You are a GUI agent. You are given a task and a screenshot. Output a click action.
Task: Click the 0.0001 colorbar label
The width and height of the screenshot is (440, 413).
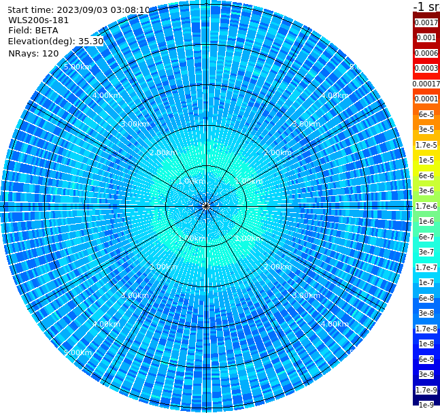point(426,99)
